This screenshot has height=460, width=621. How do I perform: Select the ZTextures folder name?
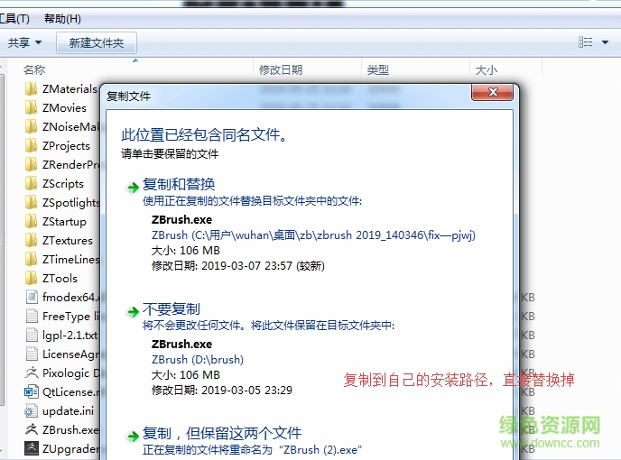point(68,241)
